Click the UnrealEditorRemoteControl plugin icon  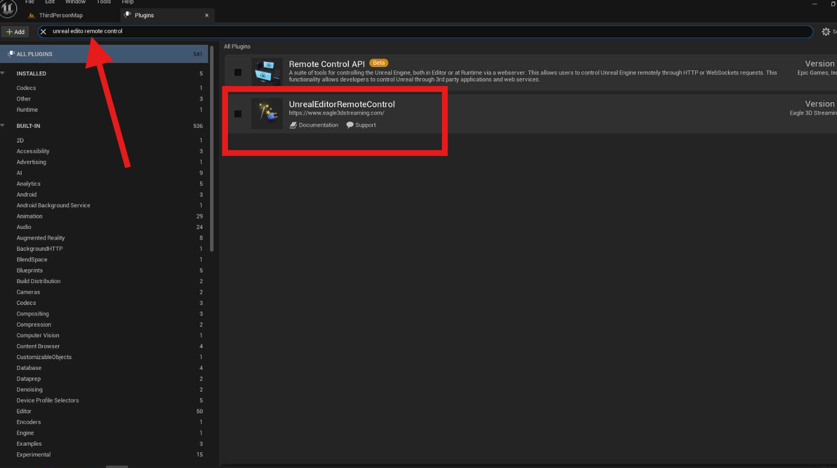tap(267, 113)
